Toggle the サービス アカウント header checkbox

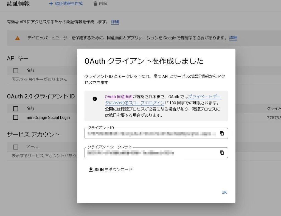(x=16, y=147)
